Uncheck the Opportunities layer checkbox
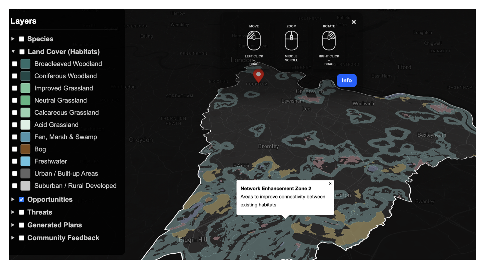The height and width of the screenshot is (269, 485). (x=22, y=200)
